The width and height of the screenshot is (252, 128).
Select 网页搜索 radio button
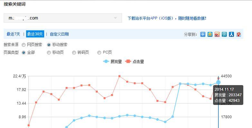coord(23,45)
